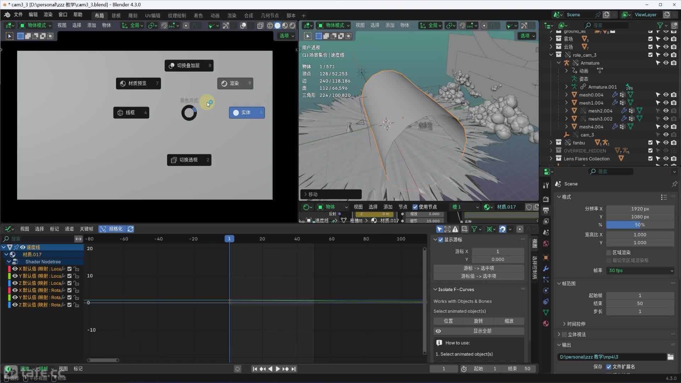Jump to the end frame button
681x383 pixels.
[x=294, y=369]
